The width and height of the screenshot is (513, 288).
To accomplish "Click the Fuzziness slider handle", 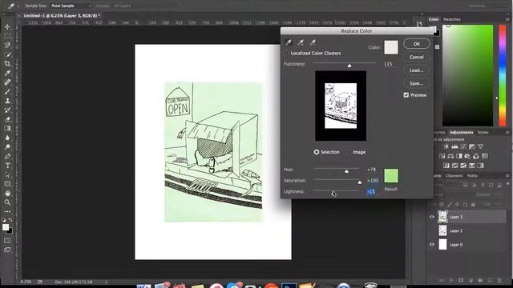I will click(349, 66).
